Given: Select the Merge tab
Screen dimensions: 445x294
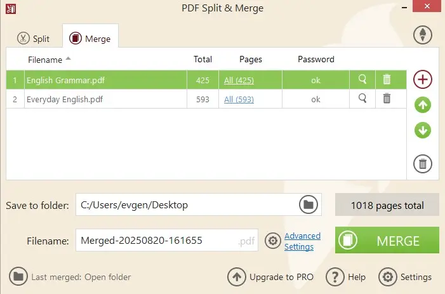Looking at the screenshot, I should pyautogui.click(x=90, y=38).
